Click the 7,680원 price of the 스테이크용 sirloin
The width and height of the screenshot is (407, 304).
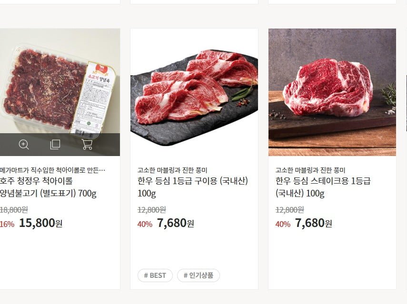(x=313, y=223)
